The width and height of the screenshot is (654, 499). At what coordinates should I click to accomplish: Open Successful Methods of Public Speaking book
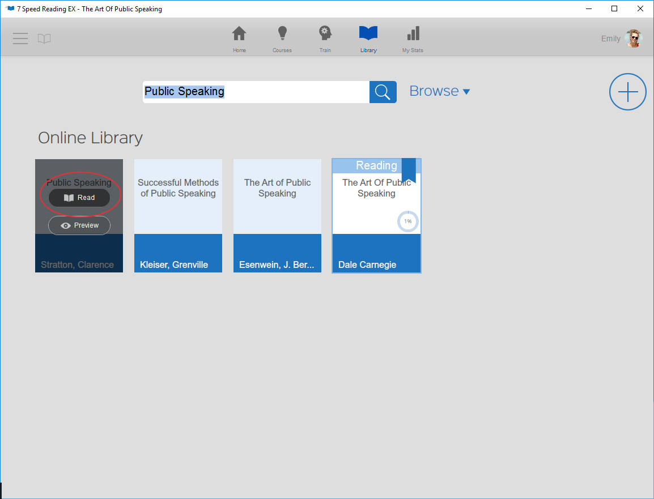(x=178, y=215)
